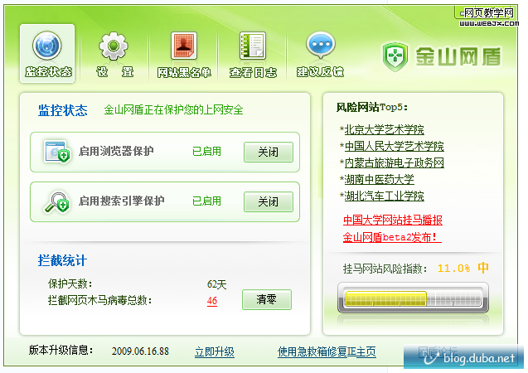Click 使用急救箱修复正主页 link
The image size is (528, 373).
(x=327, y=351)
